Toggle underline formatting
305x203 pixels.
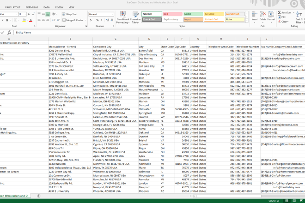coord(7,20)
